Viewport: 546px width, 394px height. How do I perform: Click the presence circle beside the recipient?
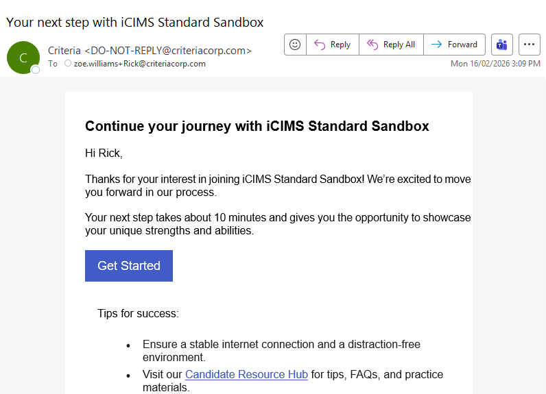[67, 64]
